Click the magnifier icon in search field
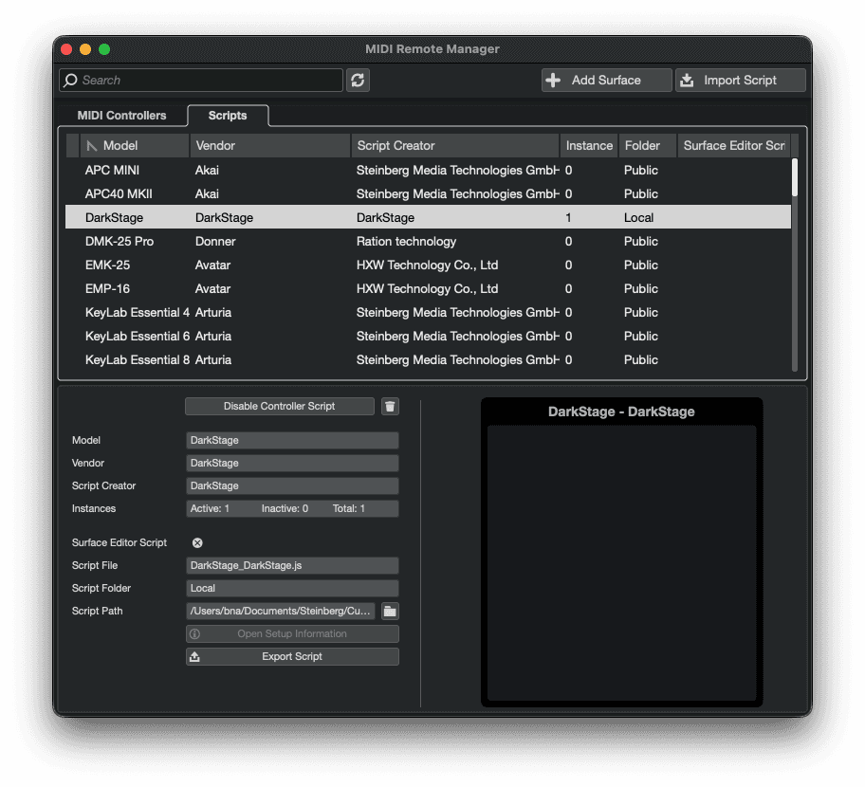 (x=70, y=81)
